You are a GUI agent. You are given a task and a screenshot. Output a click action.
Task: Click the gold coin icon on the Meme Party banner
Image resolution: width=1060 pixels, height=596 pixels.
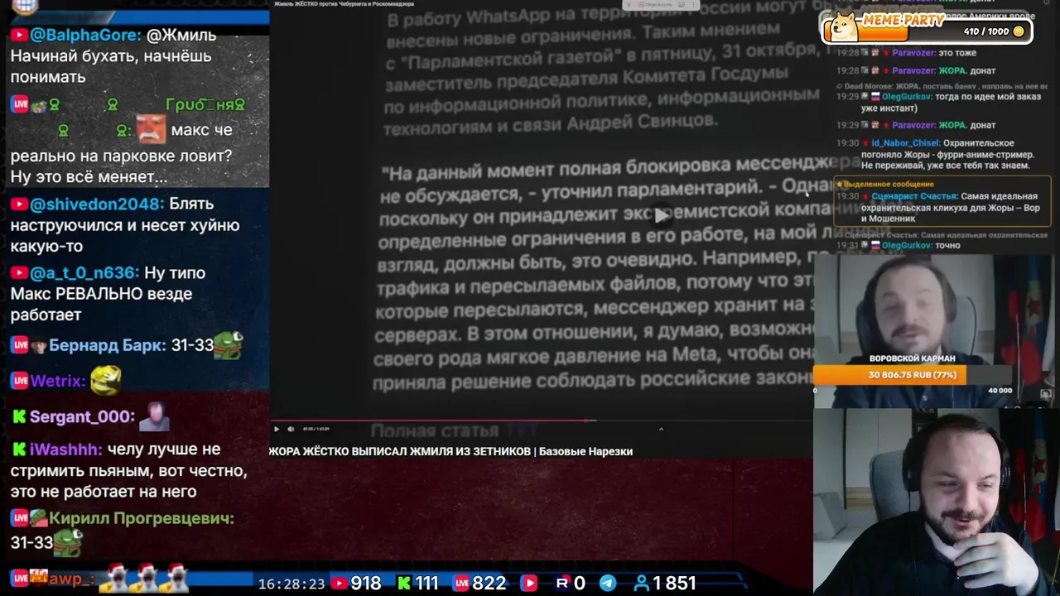coord(1019,31)
